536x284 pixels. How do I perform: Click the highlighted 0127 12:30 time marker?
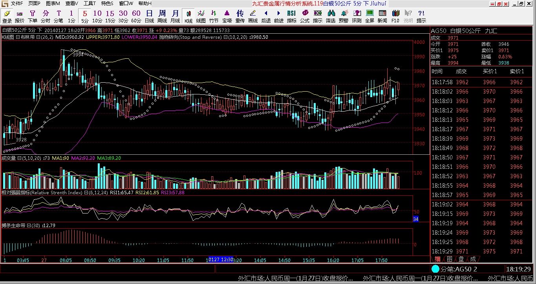pyautogui.click(x=220, y=260)
